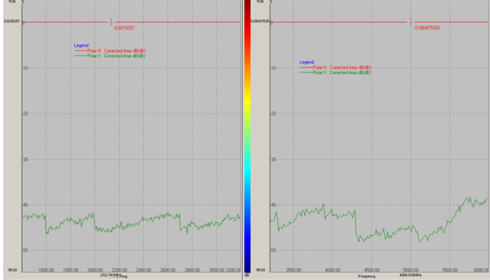Select Polar H legend entry in right plot
490x280 pixels.
click(x=341, y=68)
